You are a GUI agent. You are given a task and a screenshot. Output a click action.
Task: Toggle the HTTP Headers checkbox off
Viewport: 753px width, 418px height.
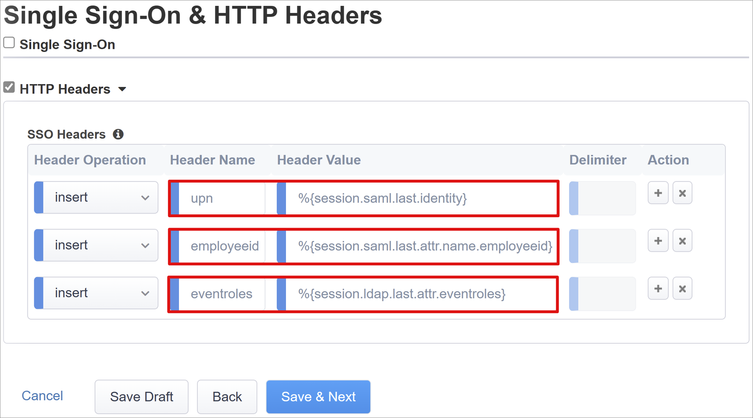[x=10, y=88]
